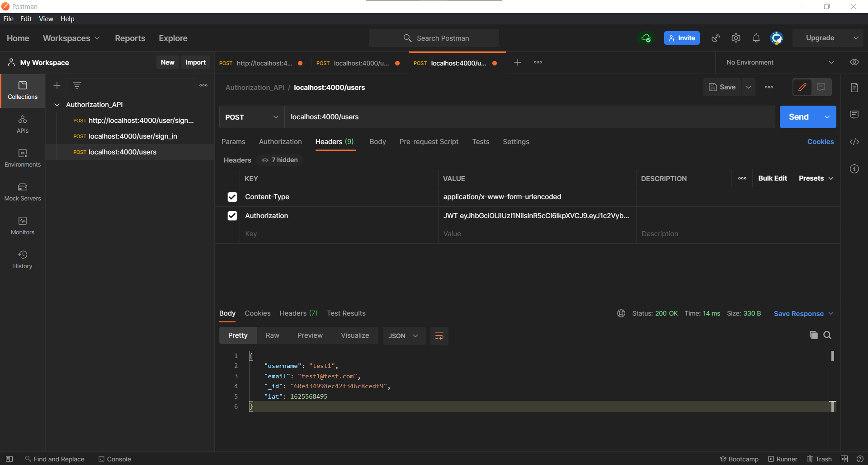Image resolution: width=868 pixels, height=465 pixels.
Task: Click the New button
Action: pyautogui.click(x=167, y=62)
